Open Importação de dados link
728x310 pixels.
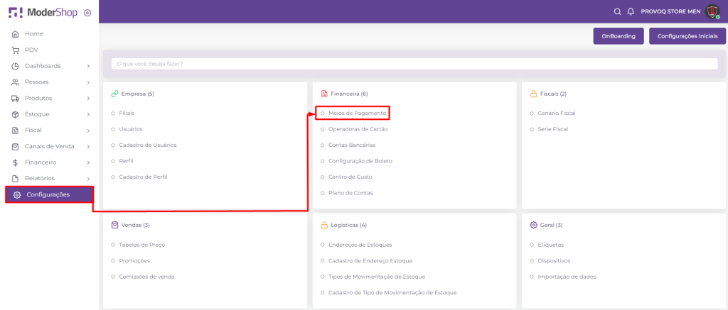click(567, 277)
